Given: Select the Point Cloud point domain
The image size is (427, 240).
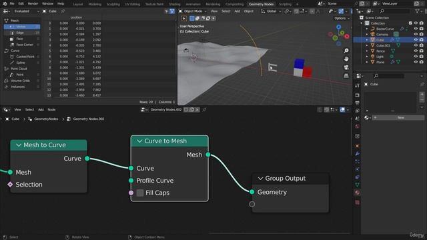Looking at the screenshot, I should click(22, 75).
